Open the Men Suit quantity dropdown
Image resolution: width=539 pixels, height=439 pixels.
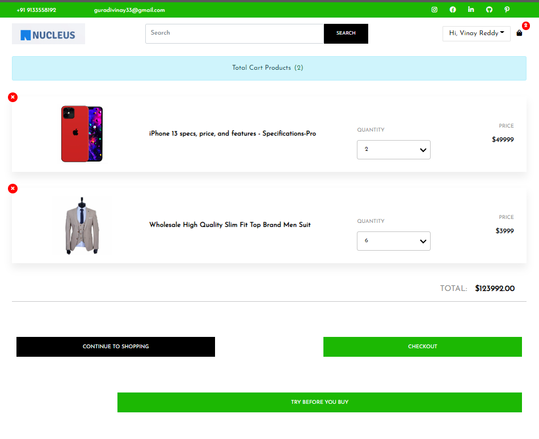click(394, 240)
